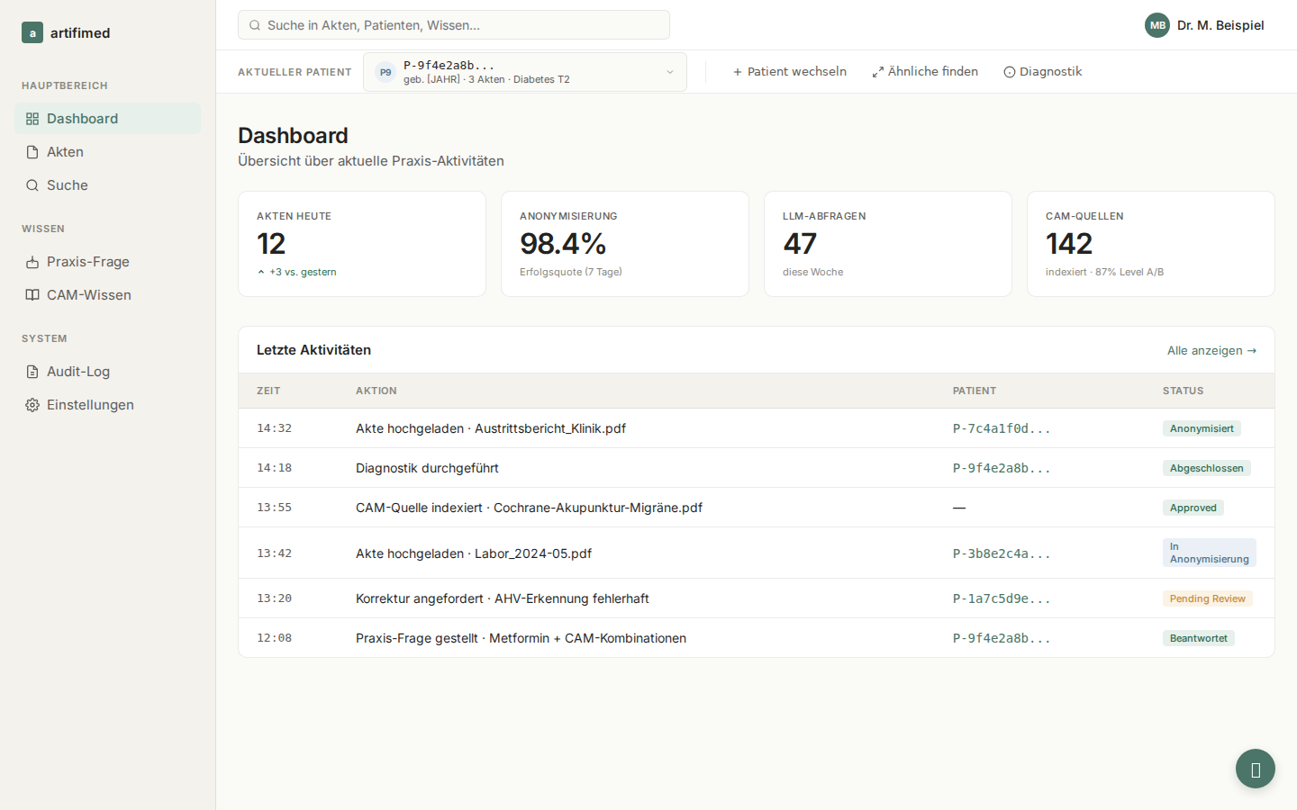Viewport: 1297px width, 810px height.
Task: Select the Austrittsbericht_Klinik.pdf activity row
Action: pyautogui.click(x=757, y=428)
